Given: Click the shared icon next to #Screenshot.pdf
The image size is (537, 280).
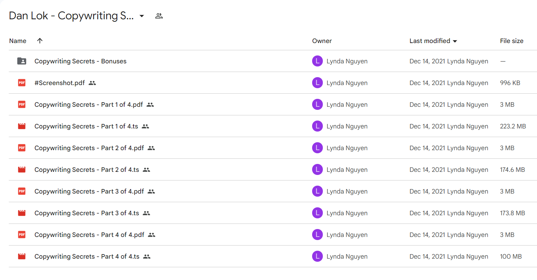Looking at the screenshot, I should pos(92,83).
